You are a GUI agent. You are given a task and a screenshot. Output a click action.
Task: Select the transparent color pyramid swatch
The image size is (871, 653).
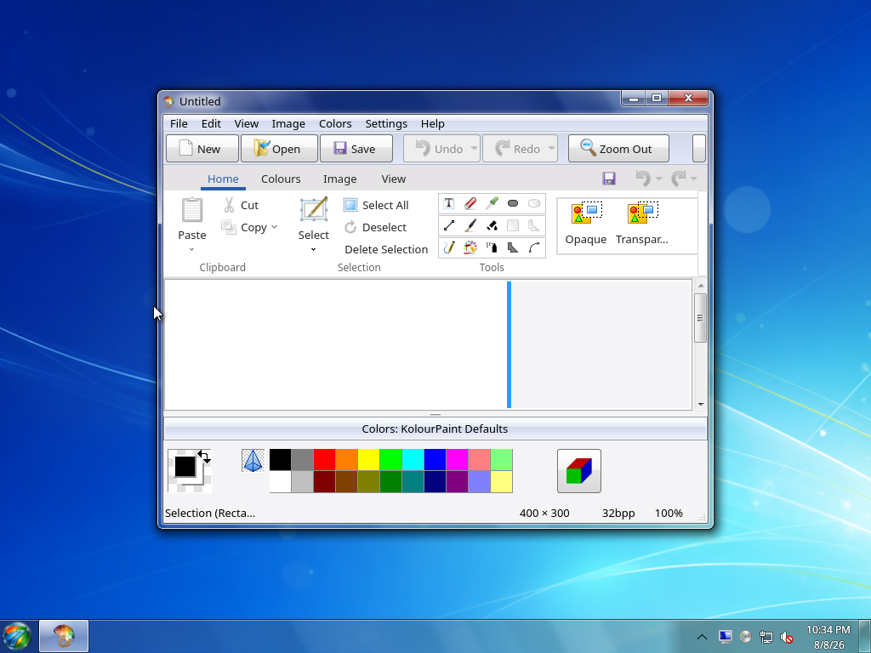[x=253, y=460]
